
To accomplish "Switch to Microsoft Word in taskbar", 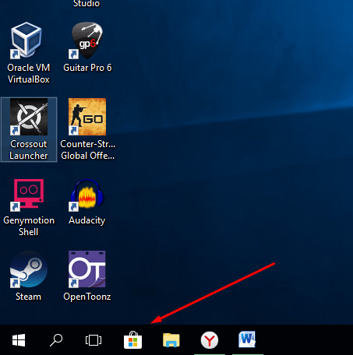I will pos(247,339).
